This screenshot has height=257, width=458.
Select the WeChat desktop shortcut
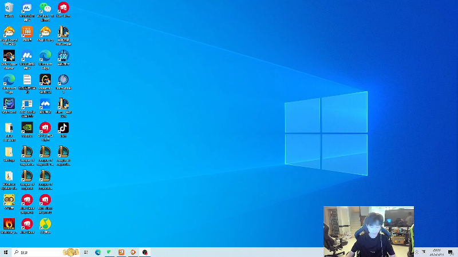tap(45, 11)
